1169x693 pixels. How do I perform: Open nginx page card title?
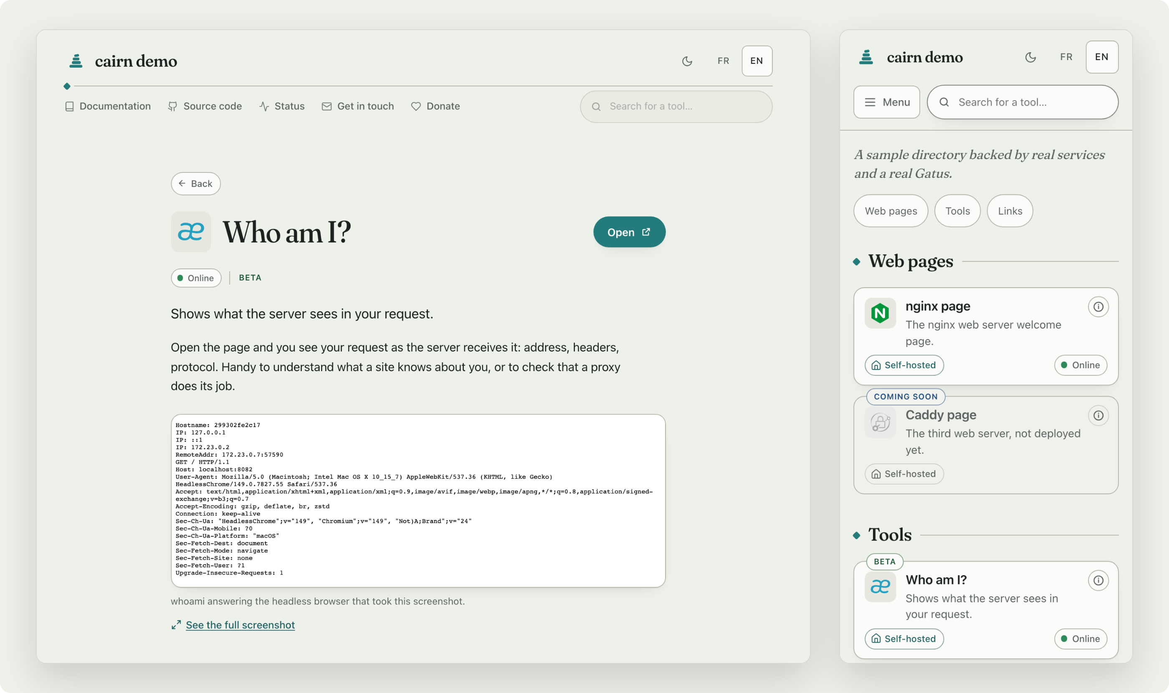[937, 306]
